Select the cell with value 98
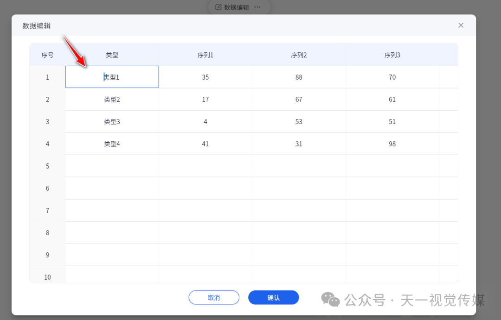 pos(392,144)
